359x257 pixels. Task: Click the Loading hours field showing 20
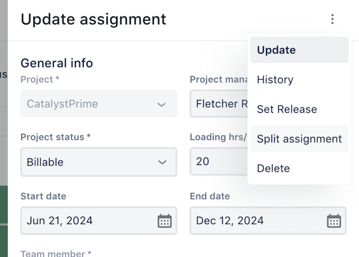219,161
